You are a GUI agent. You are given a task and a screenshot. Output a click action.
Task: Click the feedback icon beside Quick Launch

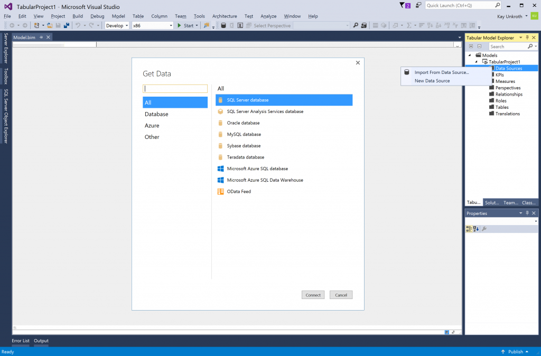[x=418, y=5]
